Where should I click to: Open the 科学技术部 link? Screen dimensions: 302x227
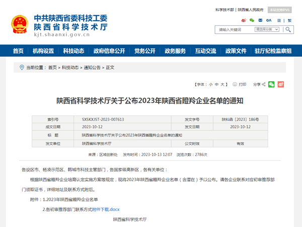224,10
